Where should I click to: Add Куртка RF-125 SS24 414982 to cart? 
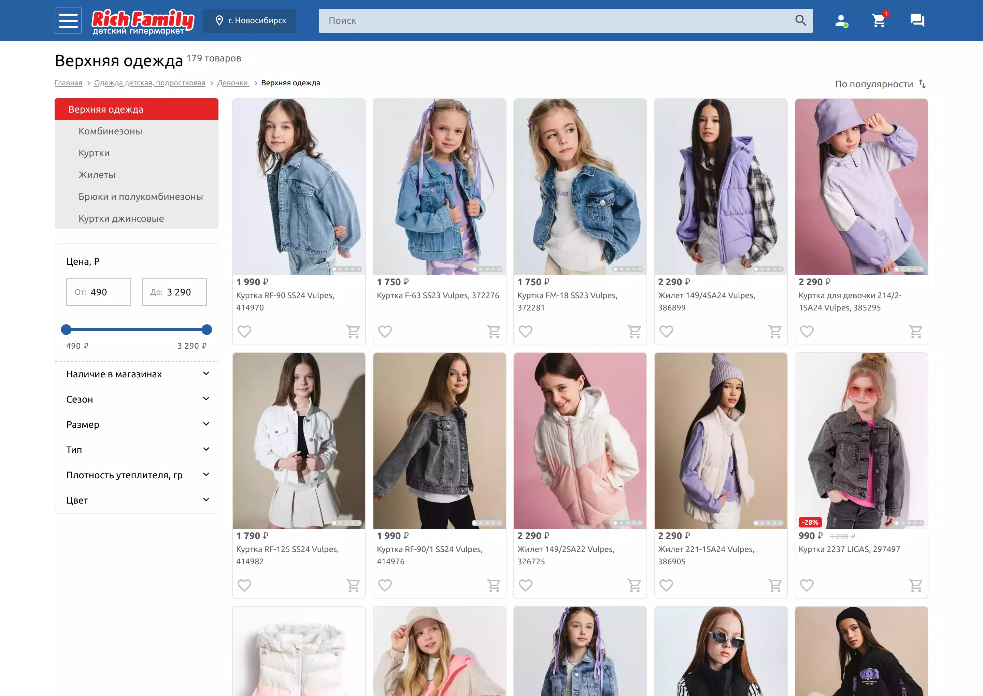(x=353, y=585)
